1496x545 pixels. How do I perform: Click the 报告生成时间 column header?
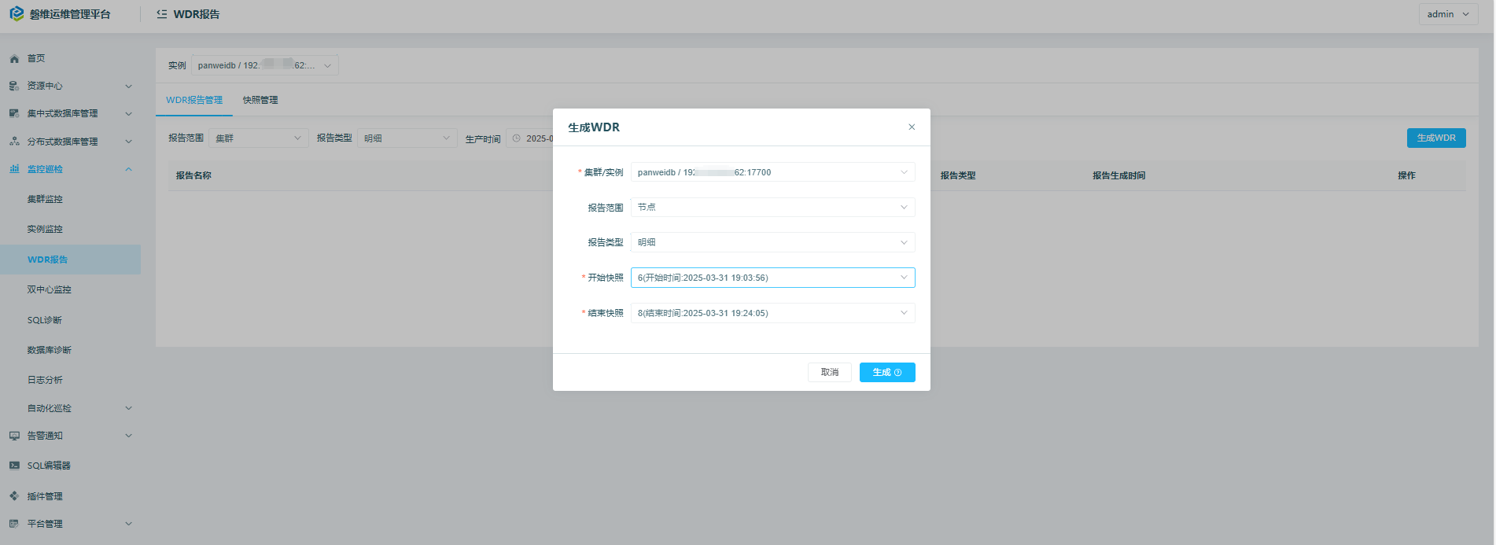tap(1118, 175)
